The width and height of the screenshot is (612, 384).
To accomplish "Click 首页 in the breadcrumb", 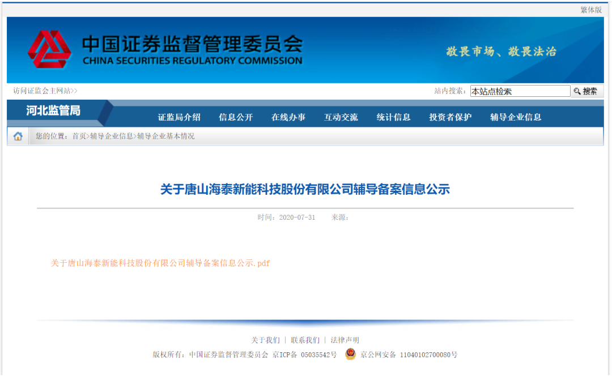I will [x=79, y=136].
